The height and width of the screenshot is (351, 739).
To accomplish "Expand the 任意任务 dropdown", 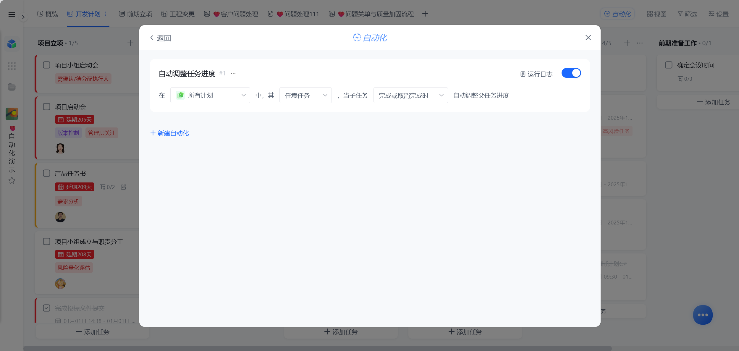I will tap(305, 95).
